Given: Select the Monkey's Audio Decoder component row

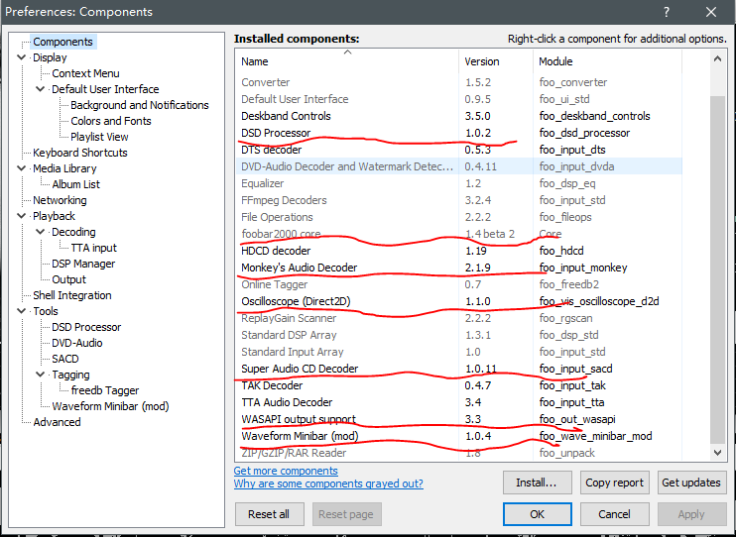Looking at the screenshot, I should pos(299,268).
